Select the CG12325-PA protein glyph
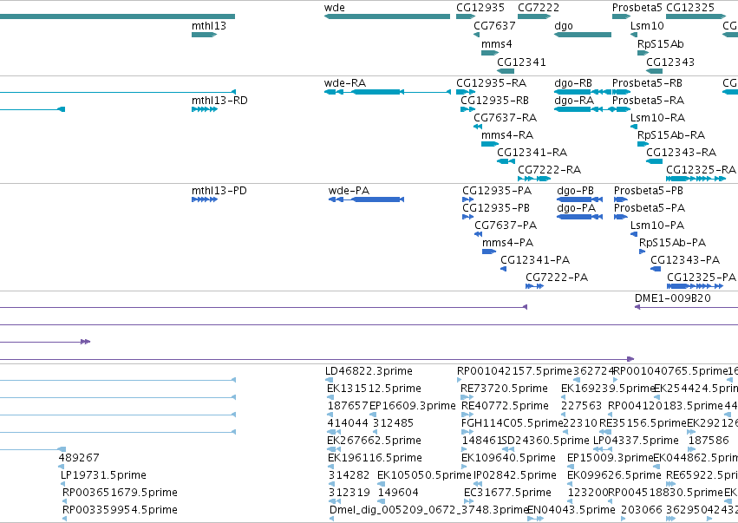The height and width of the screenshot is (523, 738). (696, 286)
